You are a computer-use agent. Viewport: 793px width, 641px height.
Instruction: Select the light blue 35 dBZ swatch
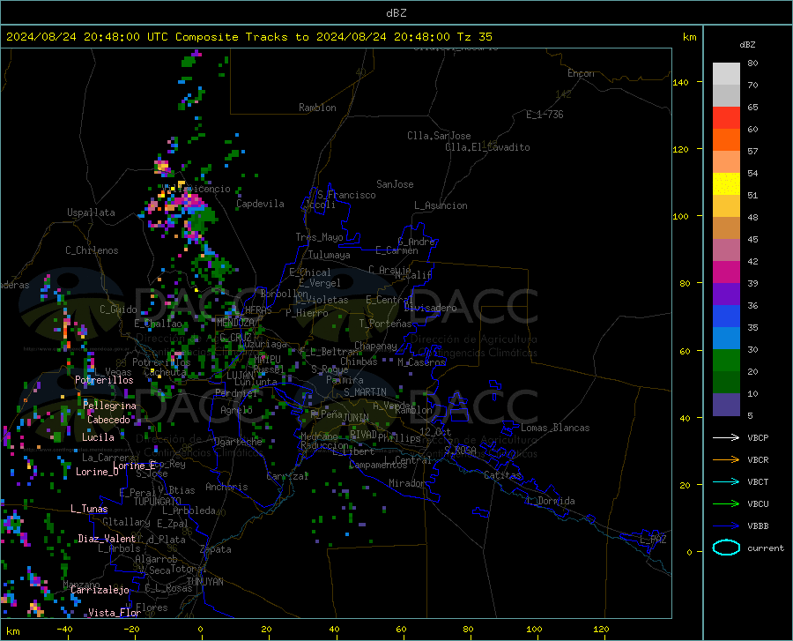726,339
